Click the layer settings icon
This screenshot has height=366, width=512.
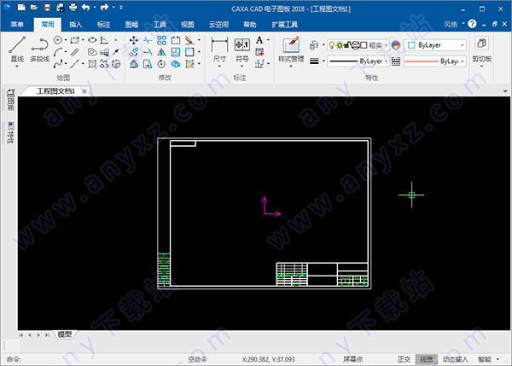coord(314,45)
